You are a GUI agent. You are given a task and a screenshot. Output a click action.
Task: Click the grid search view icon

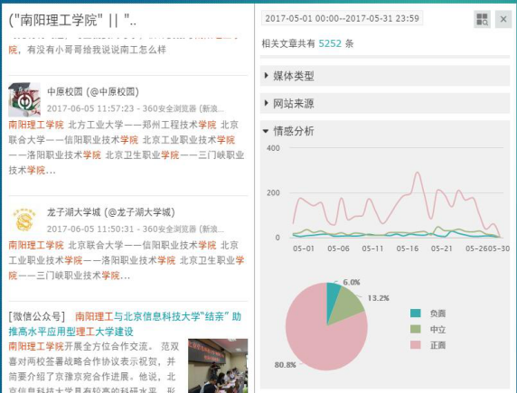coord(482,20)
